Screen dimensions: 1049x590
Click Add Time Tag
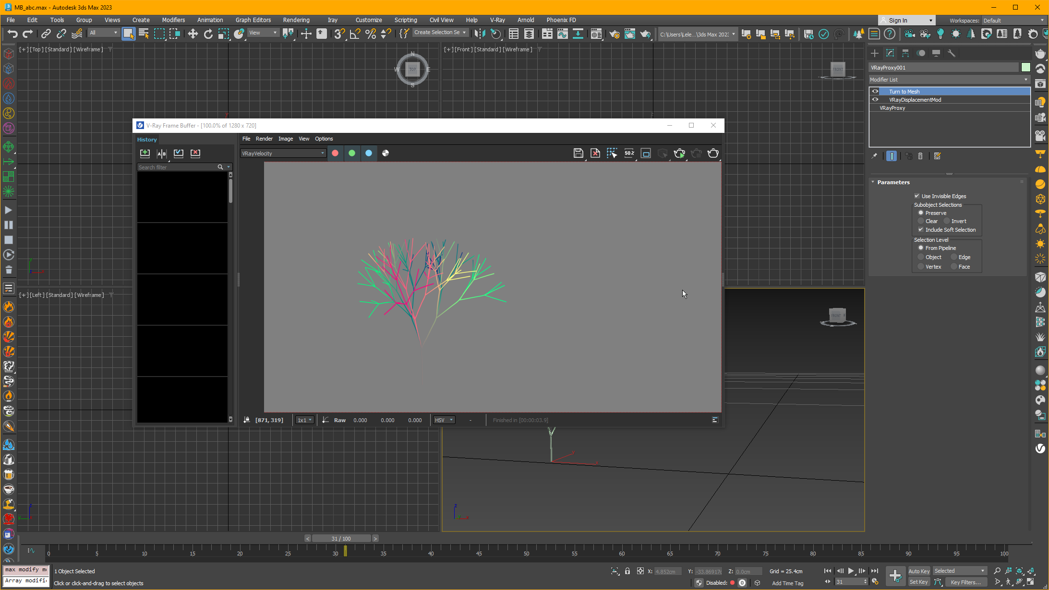click(787, 583)
